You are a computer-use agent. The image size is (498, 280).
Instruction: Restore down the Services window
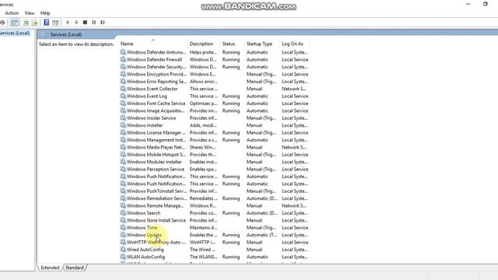(486, 4)
